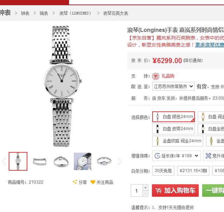Click the cart icon on add-to-cart button

(159, 191)
